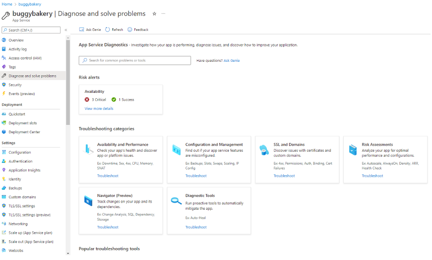Troubleshoot Configuration and Management

(x=196, y=176)
